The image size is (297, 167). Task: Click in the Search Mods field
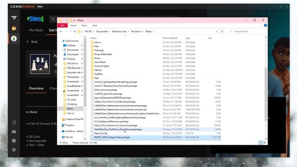tap(246, 32)
